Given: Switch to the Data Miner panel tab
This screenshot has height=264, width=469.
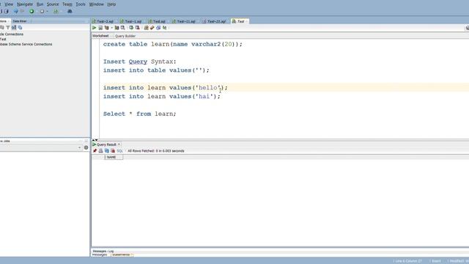Looking at the screenshot, I should (20, 21).
